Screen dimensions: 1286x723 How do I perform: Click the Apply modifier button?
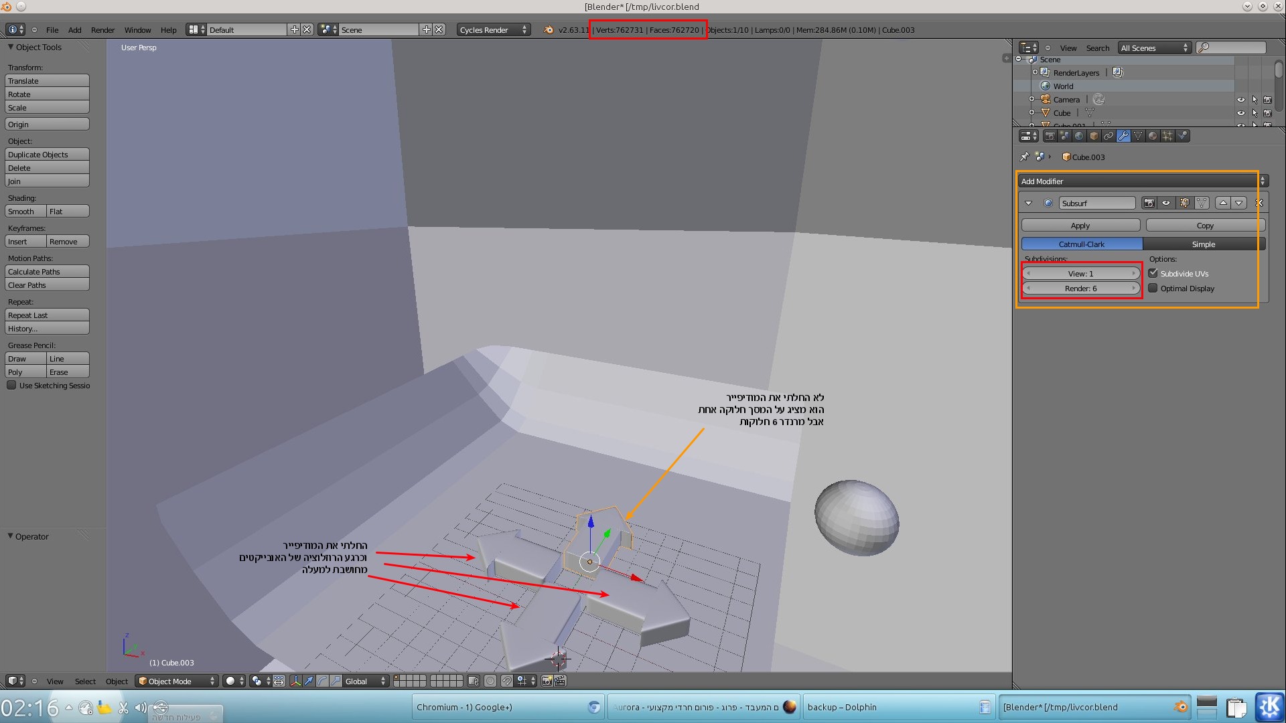point(1080,226)
